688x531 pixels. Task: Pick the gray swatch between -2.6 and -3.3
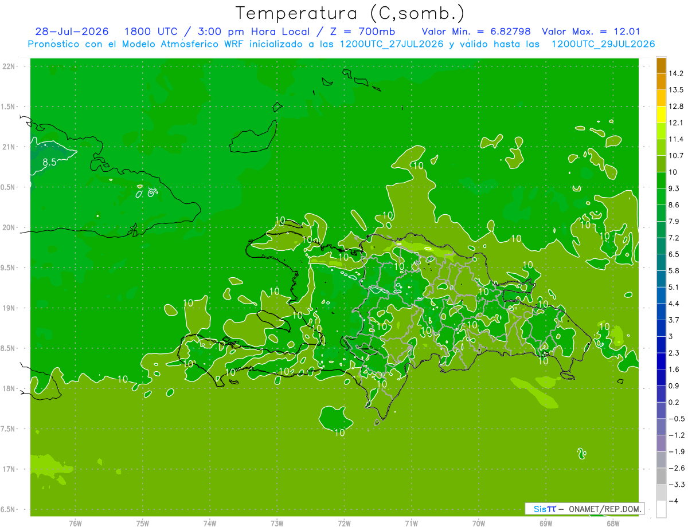(x=661, y=476)
